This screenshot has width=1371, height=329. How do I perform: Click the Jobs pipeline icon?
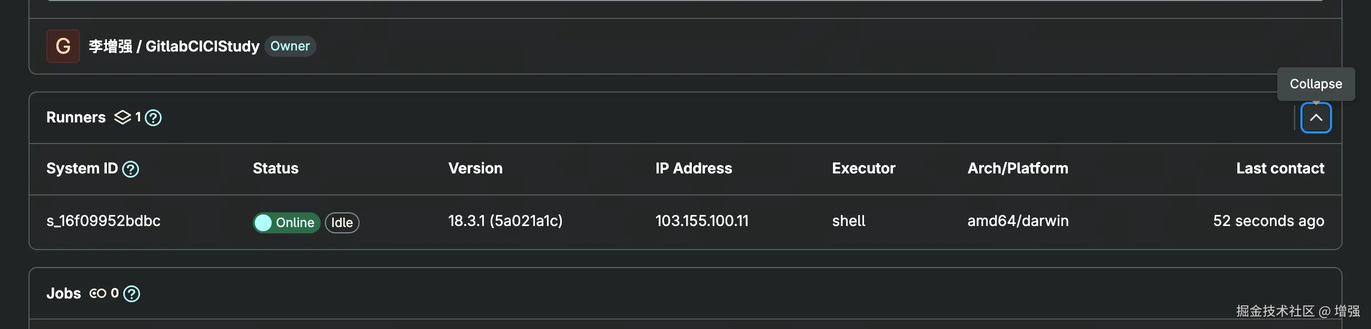click(98, 293)
